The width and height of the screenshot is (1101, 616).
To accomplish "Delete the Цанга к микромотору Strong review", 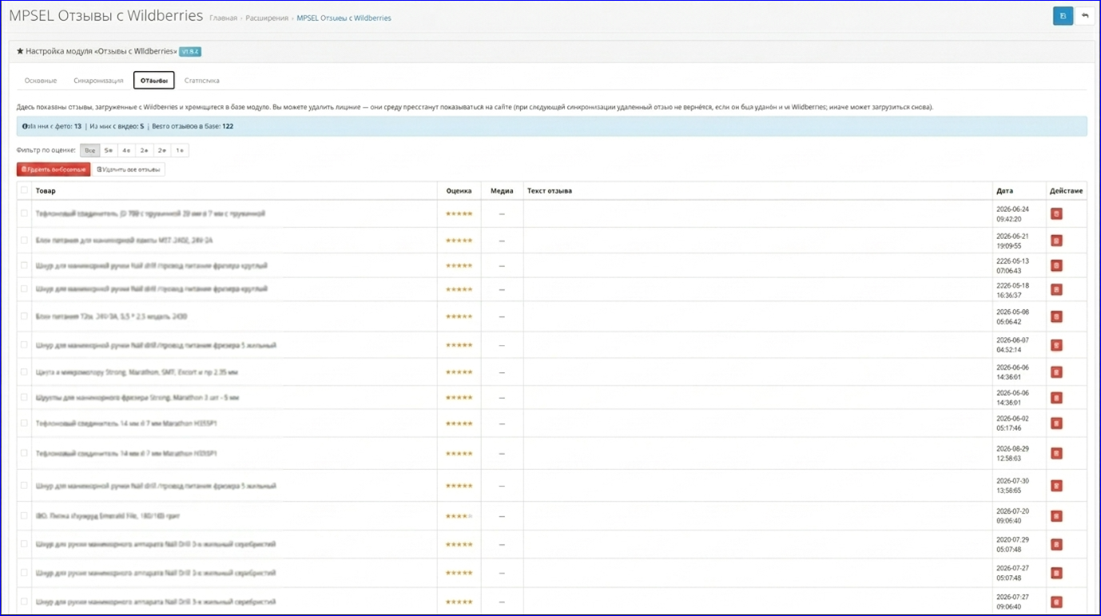I will [x=1056, y=372].
